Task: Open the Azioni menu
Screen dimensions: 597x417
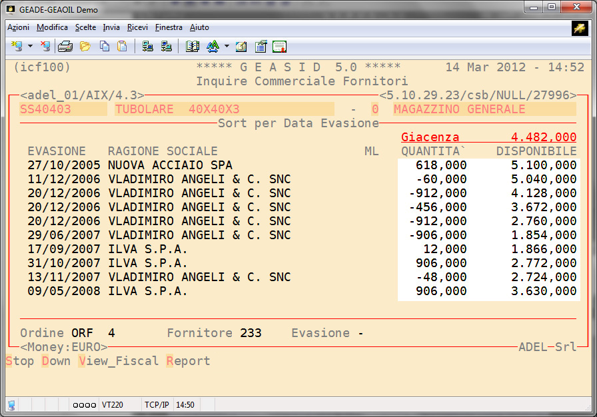Action: [18, 27]
